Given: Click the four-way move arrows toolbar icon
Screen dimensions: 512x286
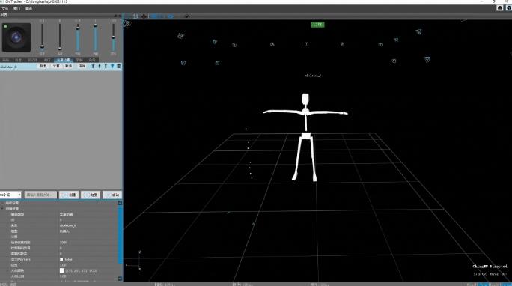Looking at the screenshot, I should tap(144, 16).
